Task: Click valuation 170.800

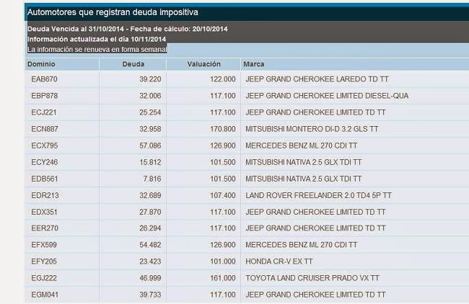Action: (x=222, y=129)
